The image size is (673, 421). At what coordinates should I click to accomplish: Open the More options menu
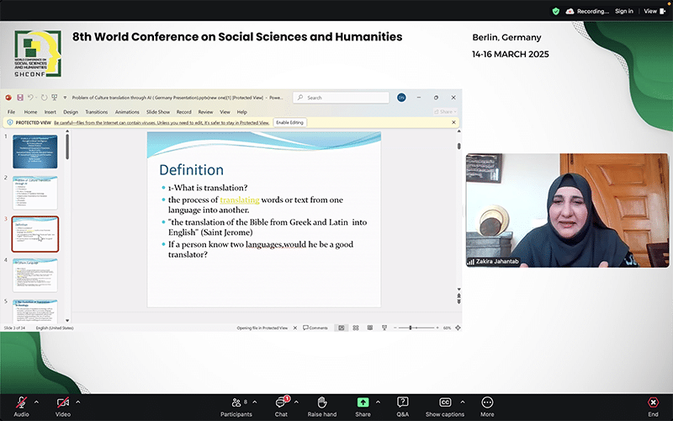tap(487, 402)
